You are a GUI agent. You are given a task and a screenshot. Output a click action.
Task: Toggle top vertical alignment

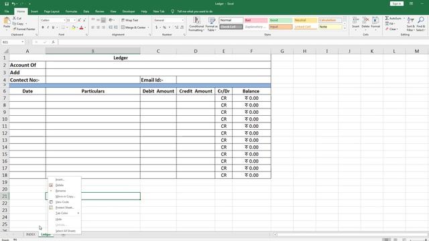pos(93,20)
